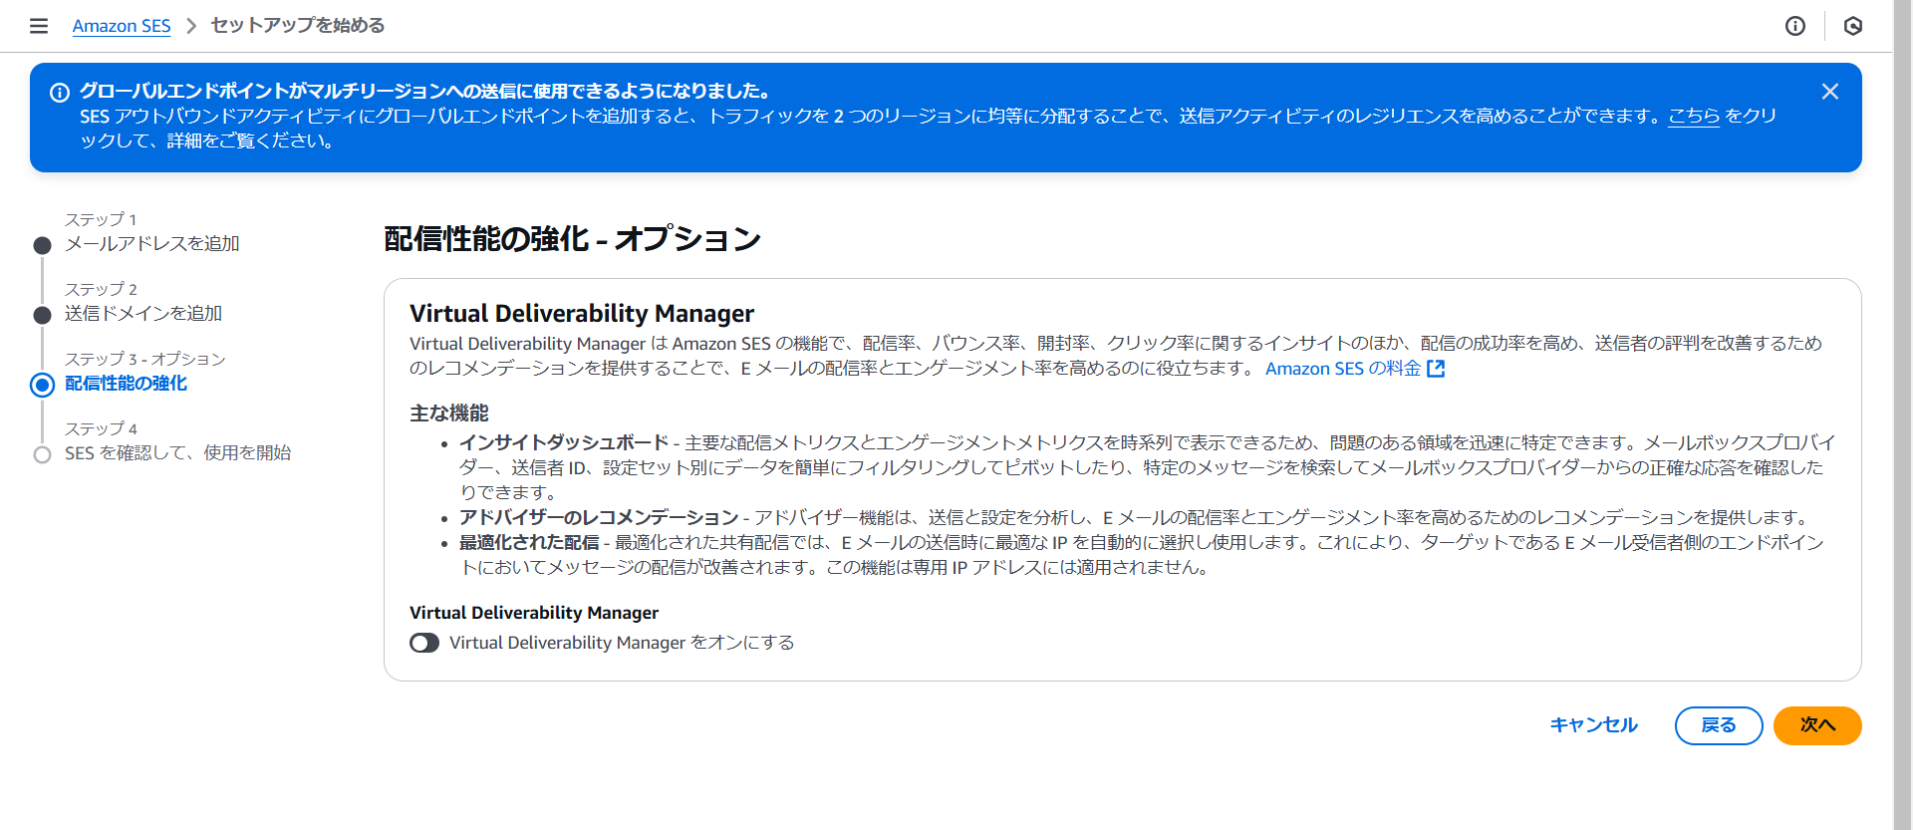The height and width of the screenshot is (830, 1913).
Task: Dismiss the blue global endpoint banner
Action: pos(1829,92)
